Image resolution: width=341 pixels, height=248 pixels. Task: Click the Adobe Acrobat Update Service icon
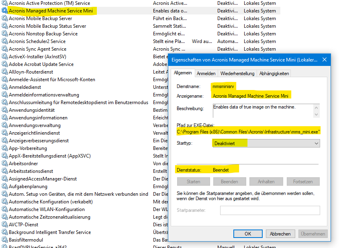[x=5, y=64]
